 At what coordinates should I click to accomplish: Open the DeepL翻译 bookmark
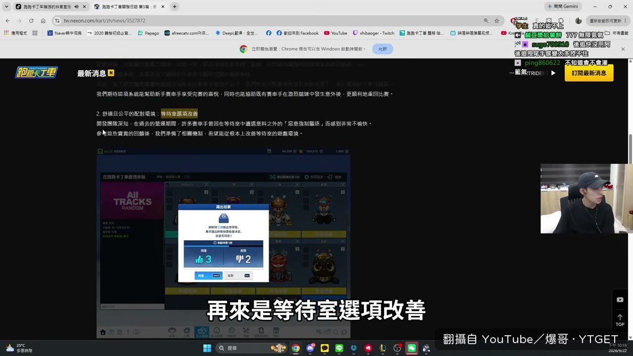[236, 33]
